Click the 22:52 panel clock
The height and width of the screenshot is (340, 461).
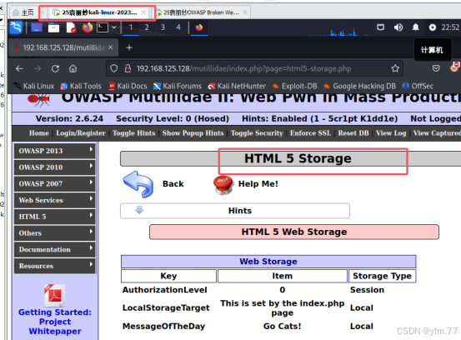(x=450, y=27)
